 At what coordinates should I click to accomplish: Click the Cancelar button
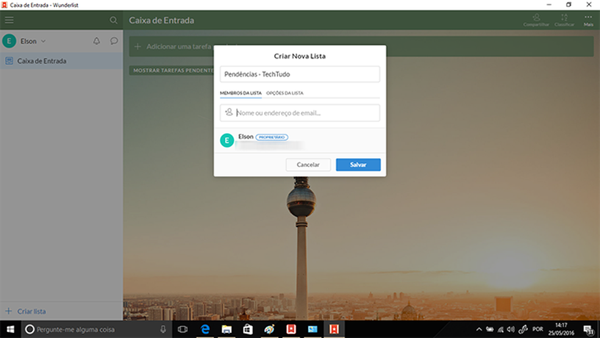point(308,165)
